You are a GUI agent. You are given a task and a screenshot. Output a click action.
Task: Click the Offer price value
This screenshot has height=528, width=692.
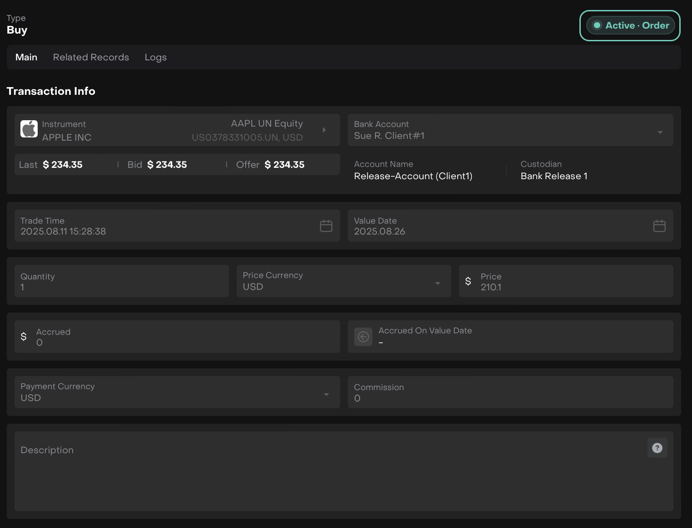click(x=284, y=165)
